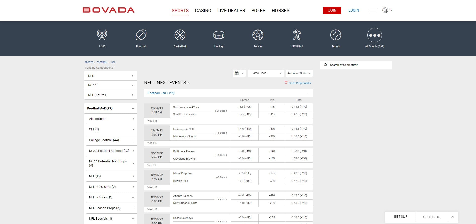Select the Tennis ball icon
Screen dimensions: 476x224
[336, 35]
